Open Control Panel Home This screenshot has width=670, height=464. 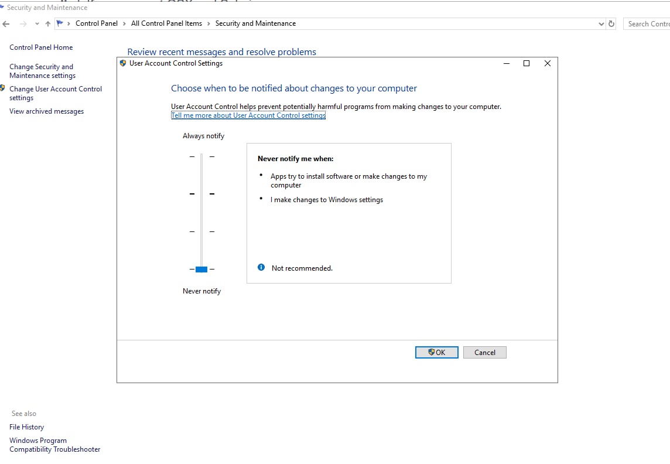(x=41, y=47)
